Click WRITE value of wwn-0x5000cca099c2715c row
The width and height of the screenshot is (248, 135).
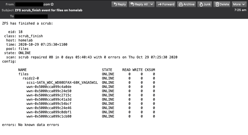coord(142,95)
